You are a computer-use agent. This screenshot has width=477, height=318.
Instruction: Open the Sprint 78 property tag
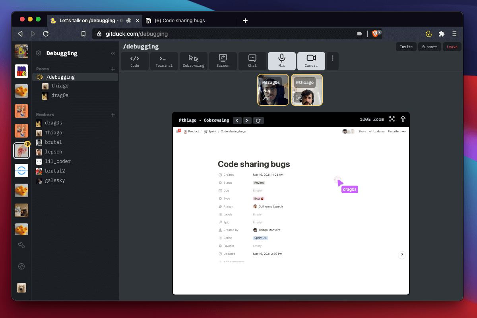(260, 238)
